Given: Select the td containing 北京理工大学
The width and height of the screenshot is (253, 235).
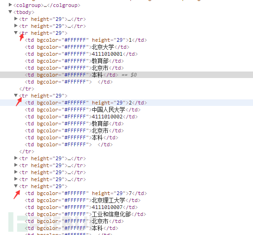Looking at the screenshot, I should coord(83,200).
